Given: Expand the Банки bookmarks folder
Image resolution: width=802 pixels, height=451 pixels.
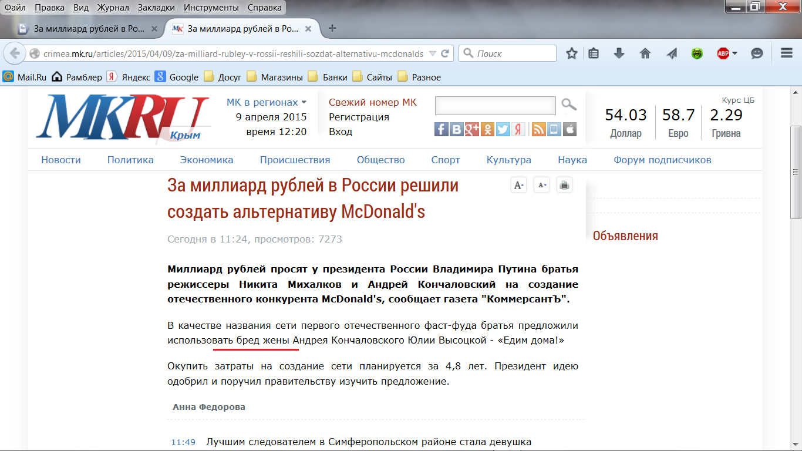Looking at the screenshot, I should click(x=328, y=77).
